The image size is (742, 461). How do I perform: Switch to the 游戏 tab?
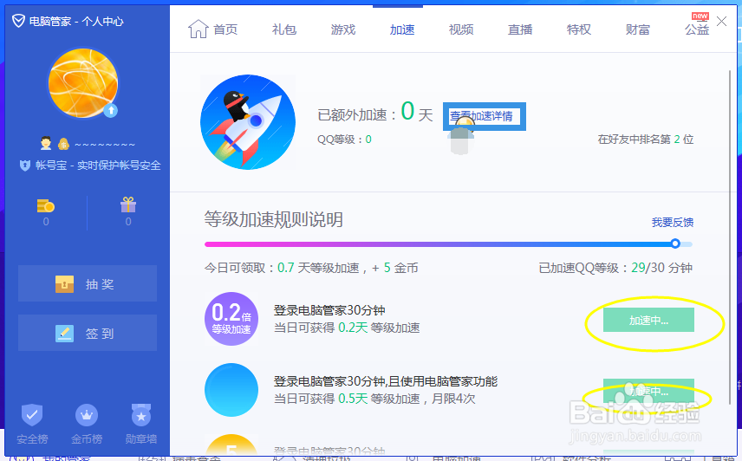[x=343, y=29]
